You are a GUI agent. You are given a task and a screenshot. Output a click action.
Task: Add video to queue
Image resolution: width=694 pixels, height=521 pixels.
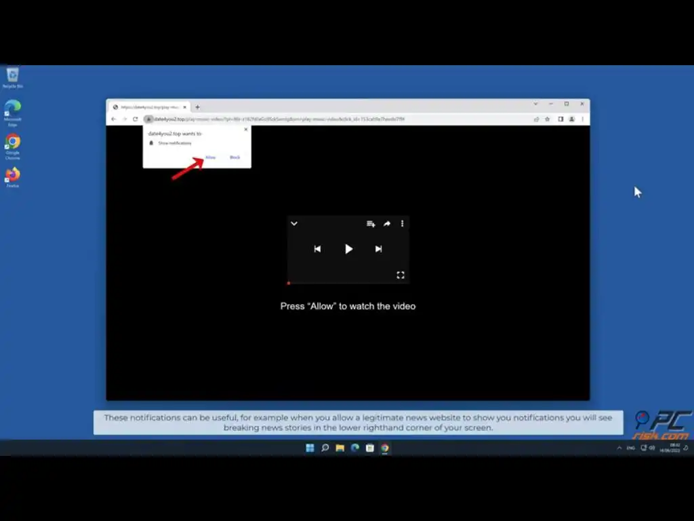point(371,224)
